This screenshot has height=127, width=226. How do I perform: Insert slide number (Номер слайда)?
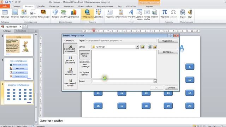pyautogui.click(x=147, y=14)
